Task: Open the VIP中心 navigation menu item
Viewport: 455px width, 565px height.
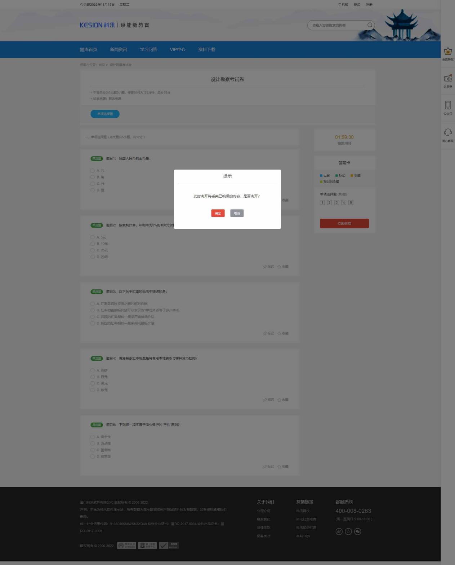Action: point(178,50)
